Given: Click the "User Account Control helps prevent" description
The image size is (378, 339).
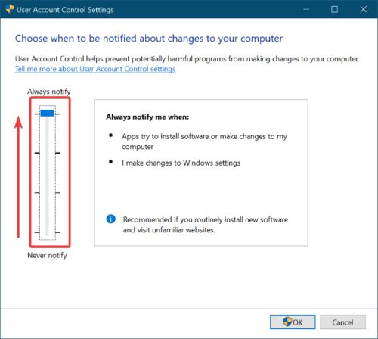Looking at the screenshot, I should point(187,59).
